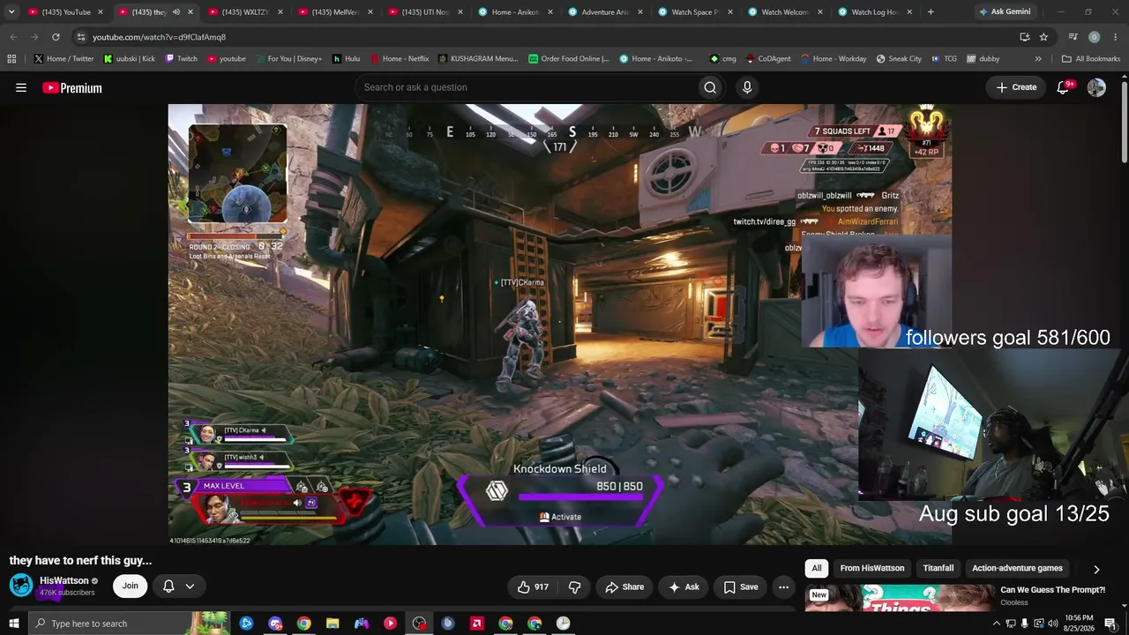The height and width of the screenshot is (635, 1129).
Task: Open Chrome media controls icon
Action: pyautogui.click(x=1073, y=37)
